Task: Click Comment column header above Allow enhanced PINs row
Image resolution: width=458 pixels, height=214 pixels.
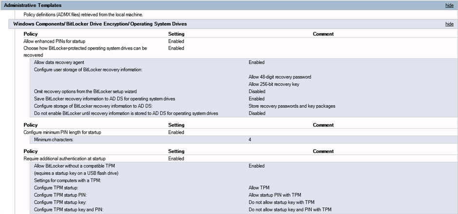Action: [323, 34]
